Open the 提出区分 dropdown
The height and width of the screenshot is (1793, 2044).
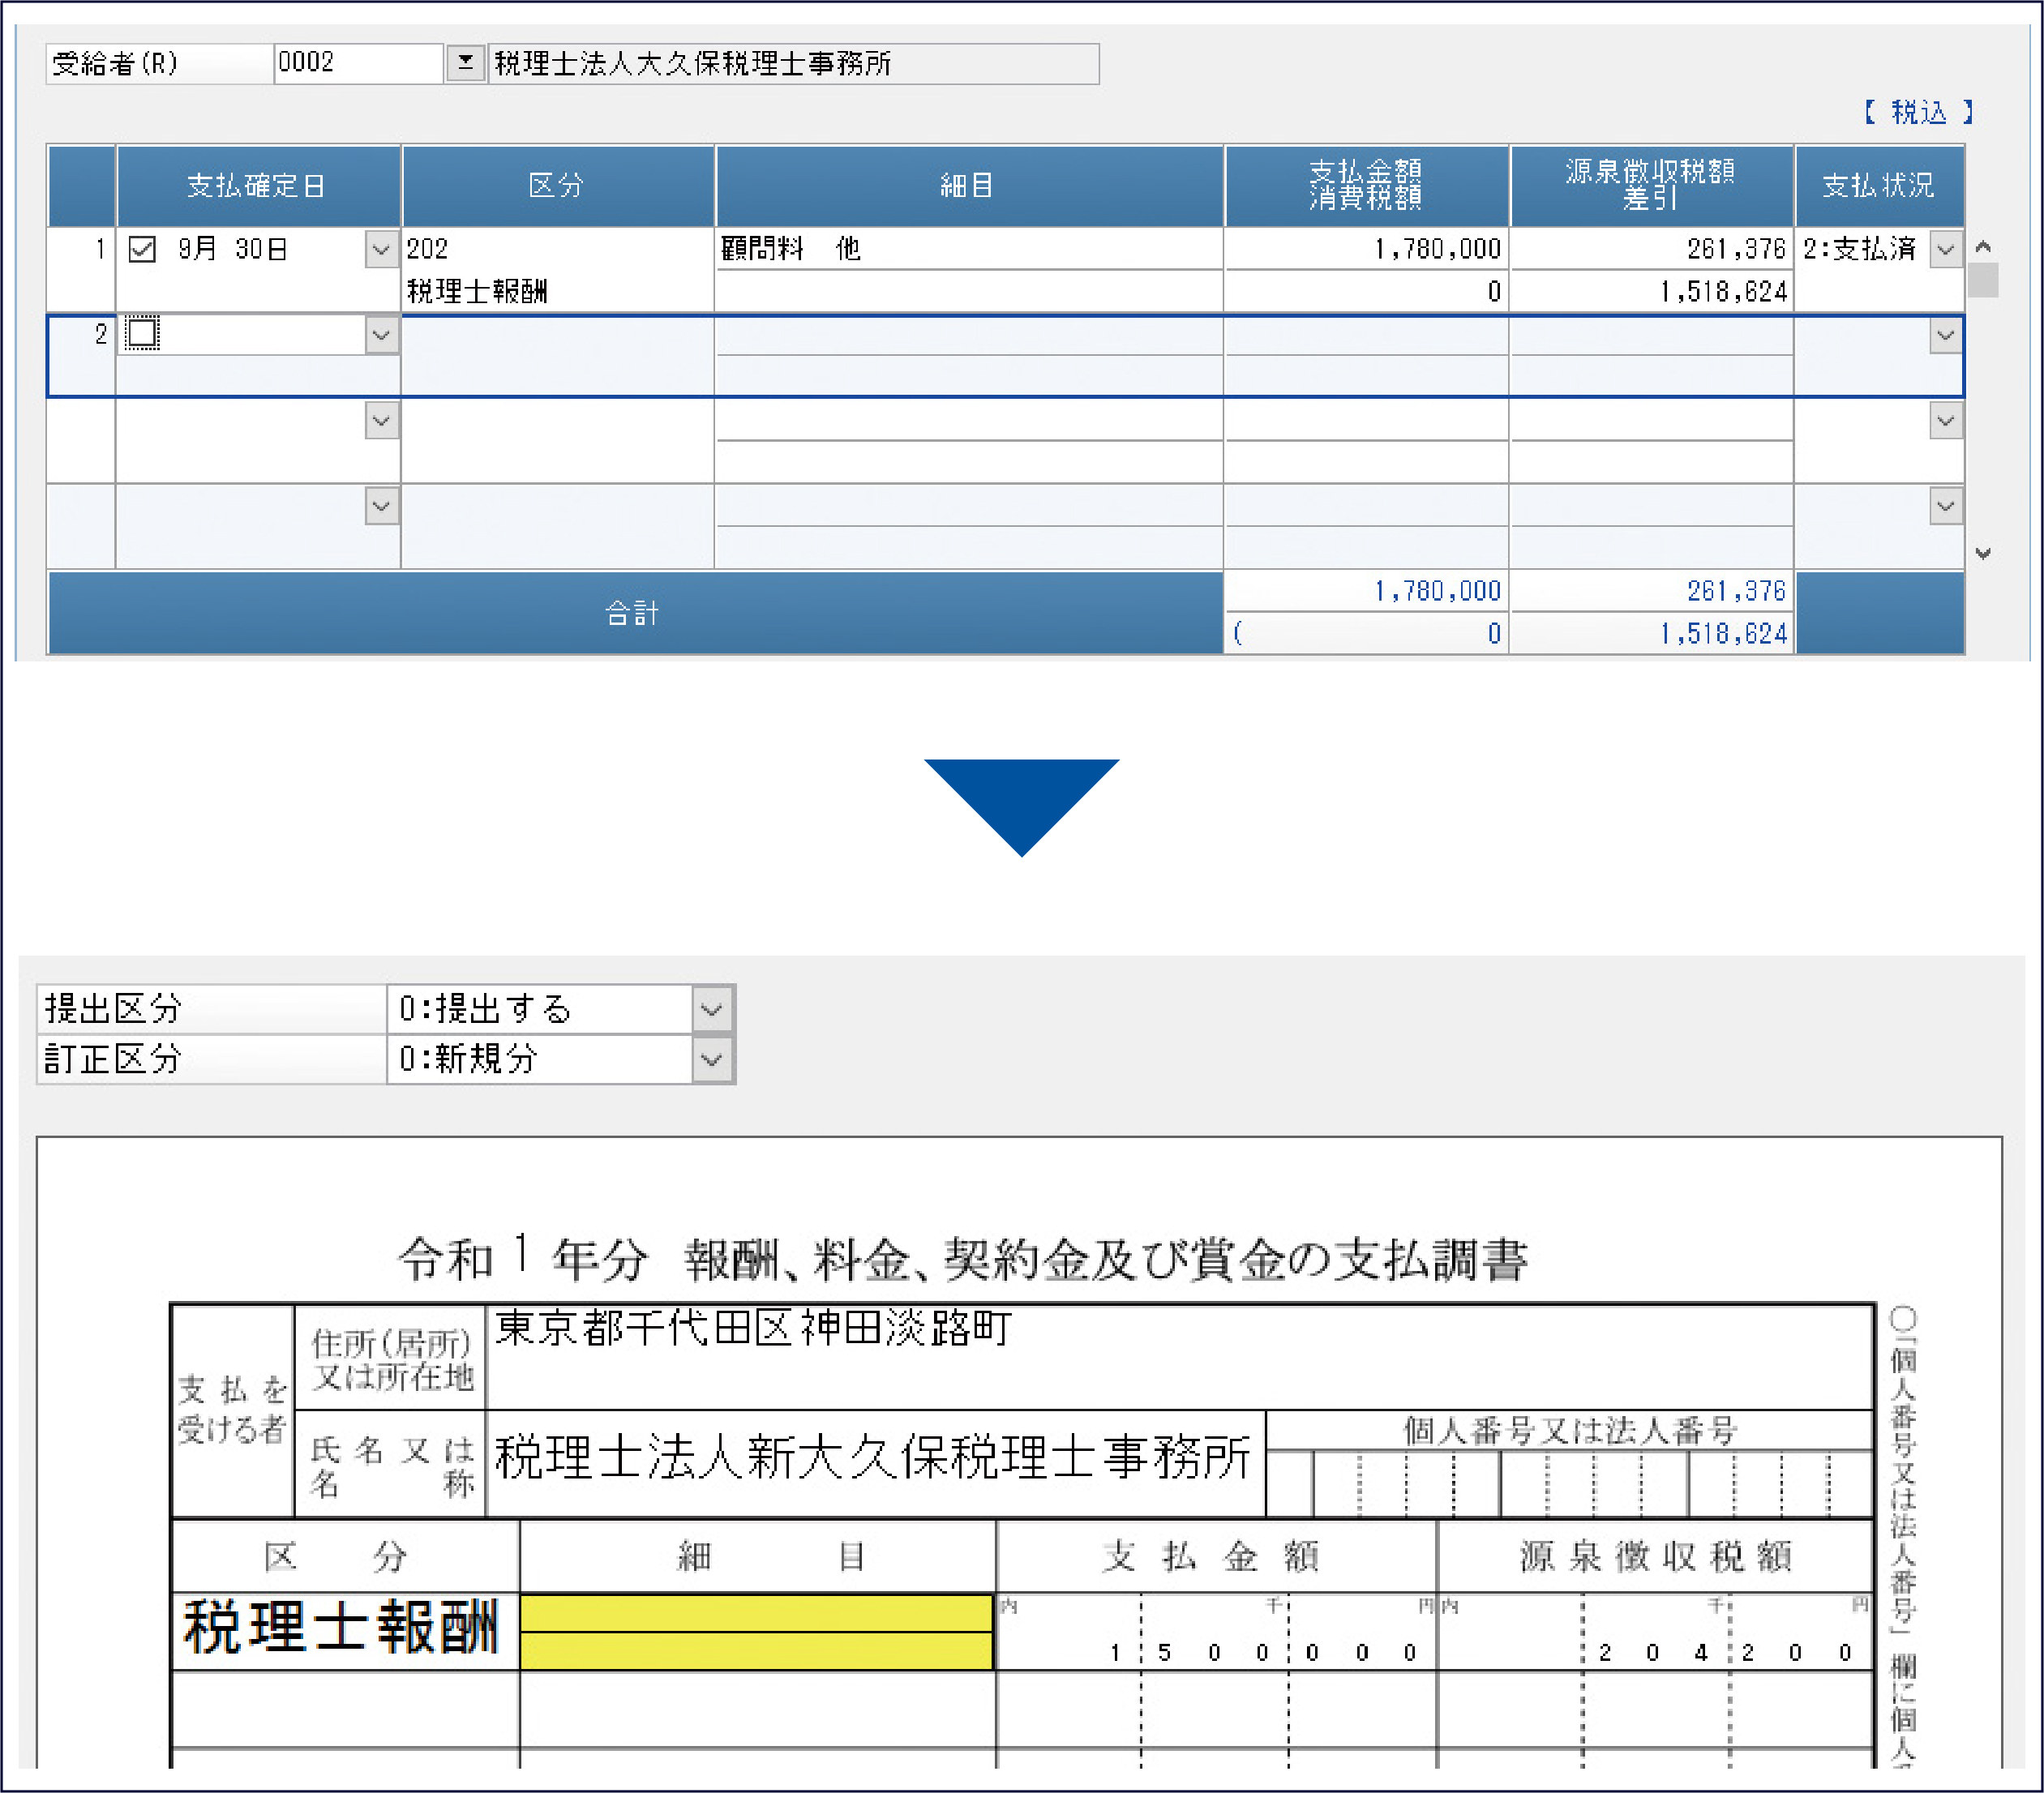[x=711, y=1009]
